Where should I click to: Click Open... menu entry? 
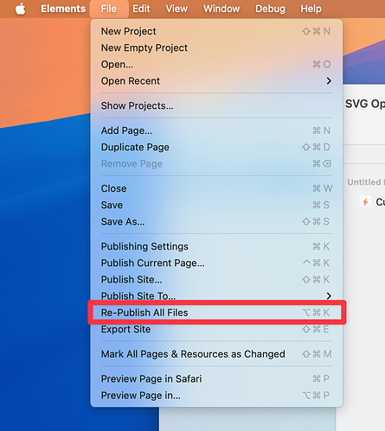216,64
